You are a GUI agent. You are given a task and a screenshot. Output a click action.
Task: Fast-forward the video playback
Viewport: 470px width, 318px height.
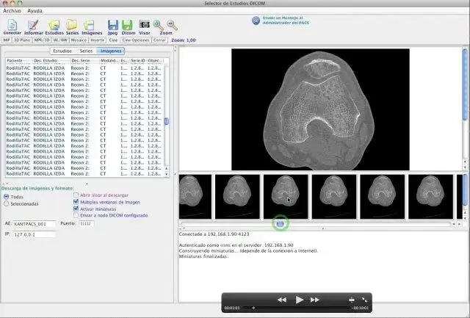(315, 300)
